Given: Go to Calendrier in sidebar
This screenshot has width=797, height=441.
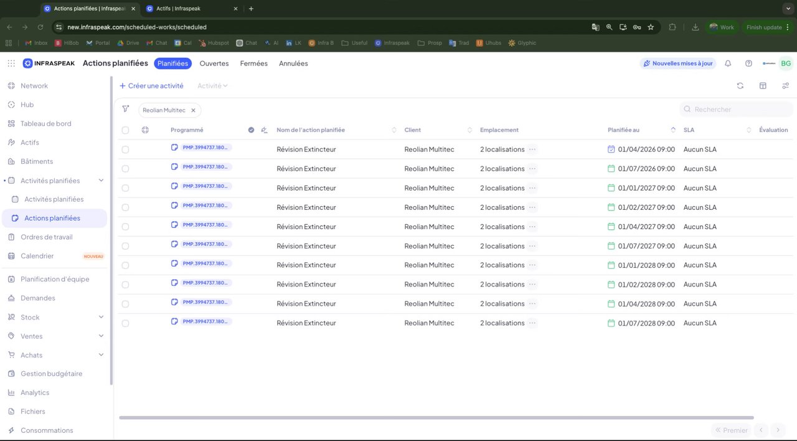Looking at the screenshot, I should tap(37, 256).
